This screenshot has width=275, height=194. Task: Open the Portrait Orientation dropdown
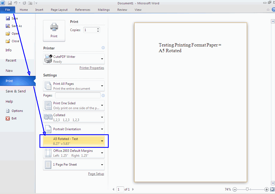click(102, 129)
